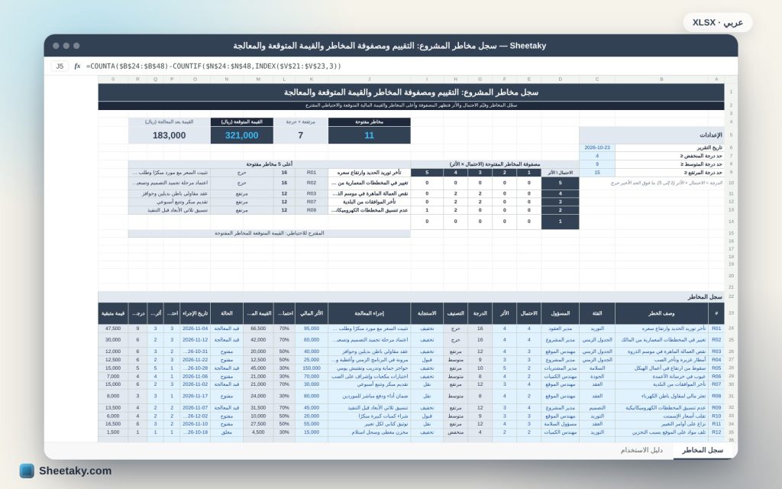Click the main title banner in row 1
Image resolution: width=782 pixels, height=489 pixels.
tap(411, 92)
